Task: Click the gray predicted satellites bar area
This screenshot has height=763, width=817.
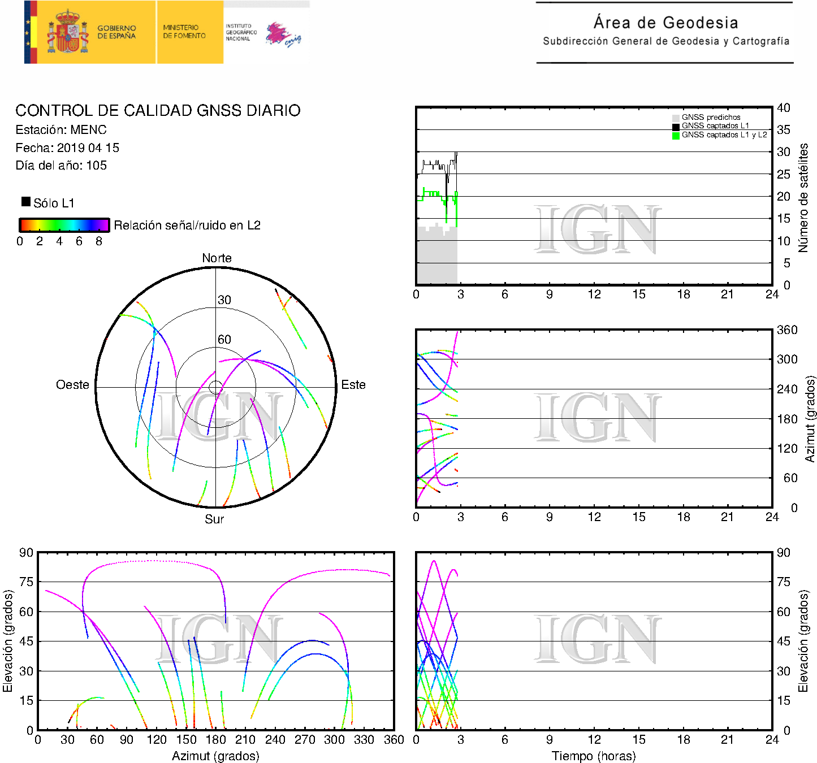Action: tap(437, 254)
